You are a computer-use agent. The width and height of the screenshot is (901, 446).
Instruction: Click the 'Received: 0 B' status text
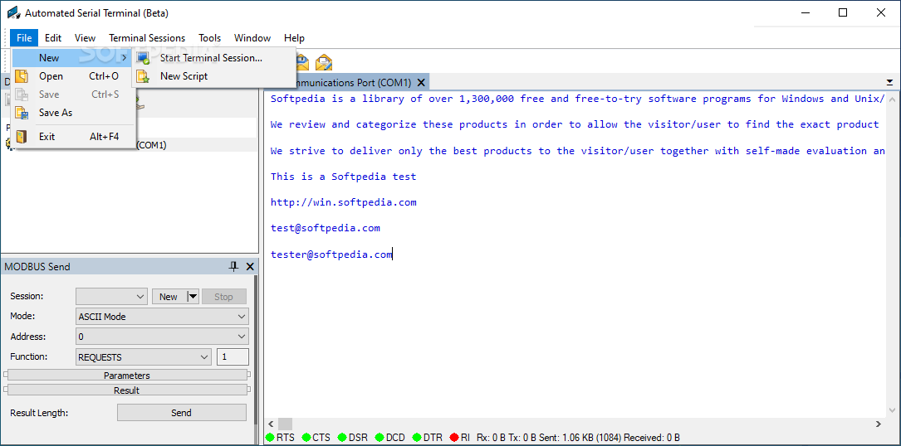click(652, 438)
